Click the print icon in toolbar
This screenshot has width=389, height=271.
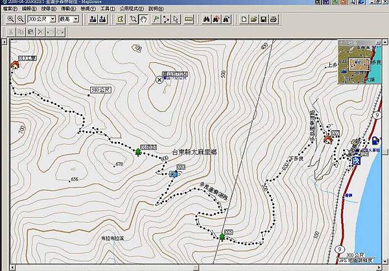point(274,19)
